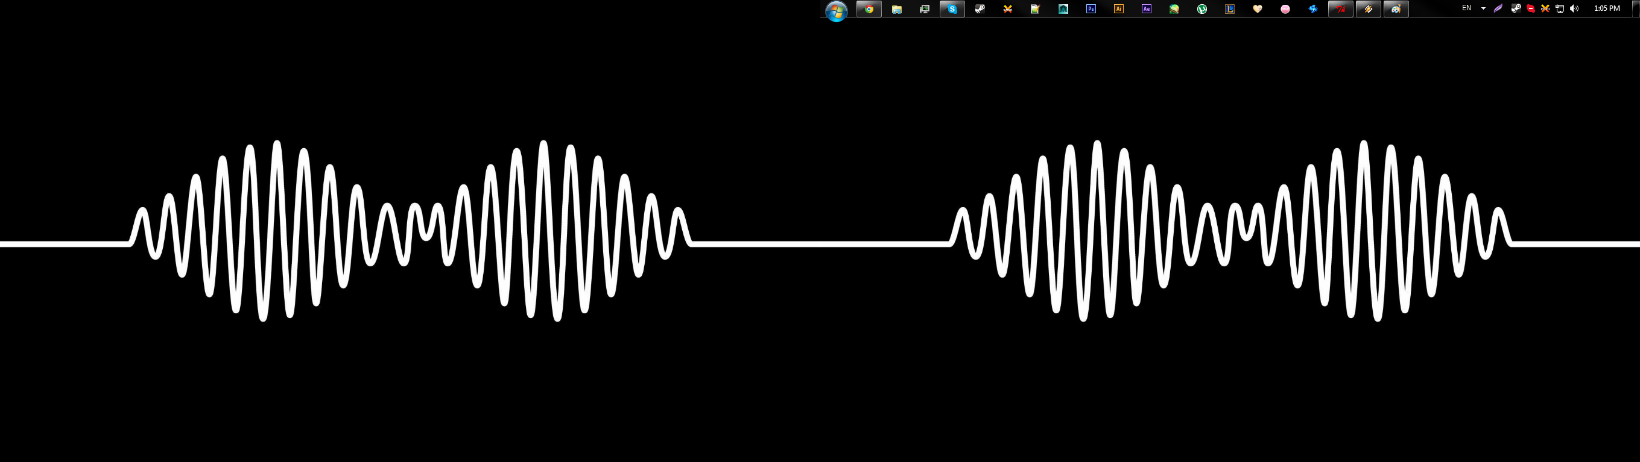Image resolution: width=1640 pixels, height=462 pixels.
Task: Open the volume speaker tray icon
Action: tap(1574, 9)
